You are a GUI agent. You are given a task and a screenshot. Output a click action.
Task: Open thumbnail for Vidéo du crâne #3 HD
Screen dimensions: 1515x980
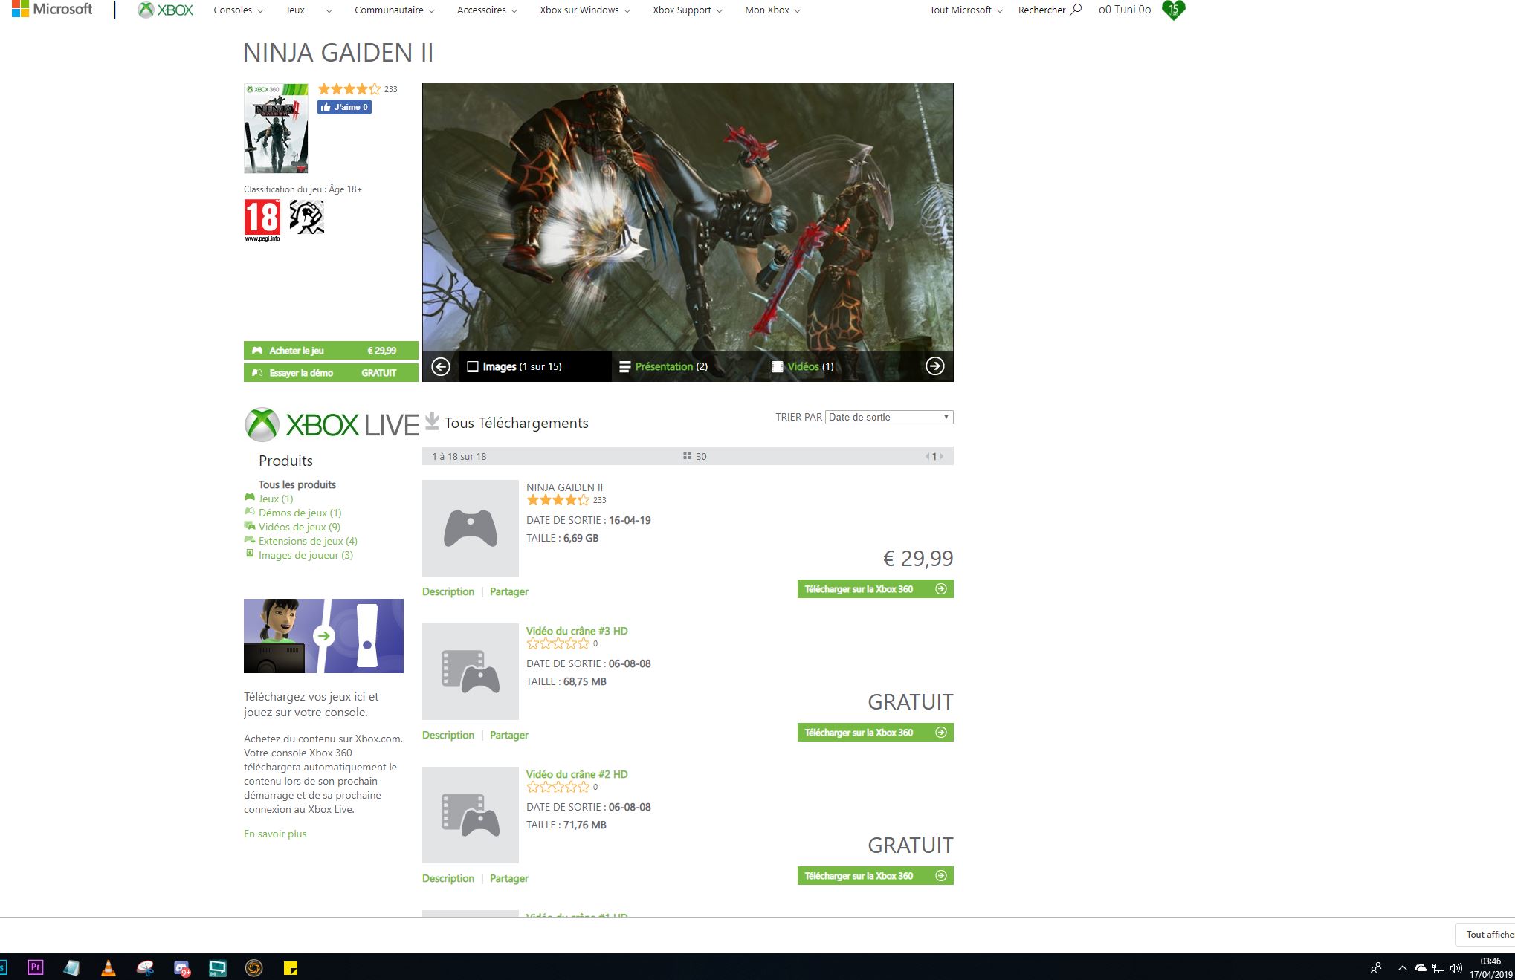(x=470, y=671)
